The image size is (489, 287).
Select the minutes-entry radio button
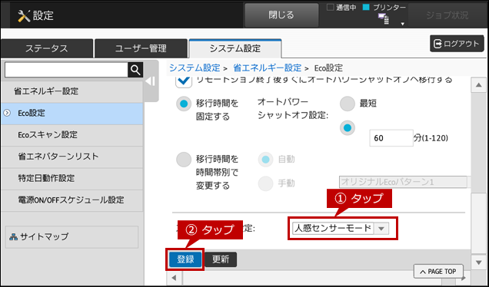tap(348, 127)
